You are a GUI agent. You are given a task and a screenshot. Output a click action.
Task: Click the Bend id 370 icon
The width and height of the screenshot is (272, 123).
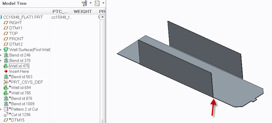click(x=6, y=60)
